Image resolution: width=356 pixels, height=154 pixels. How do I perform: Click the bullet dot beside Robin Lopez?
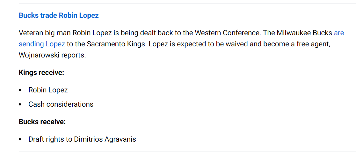tap(20, 90)
